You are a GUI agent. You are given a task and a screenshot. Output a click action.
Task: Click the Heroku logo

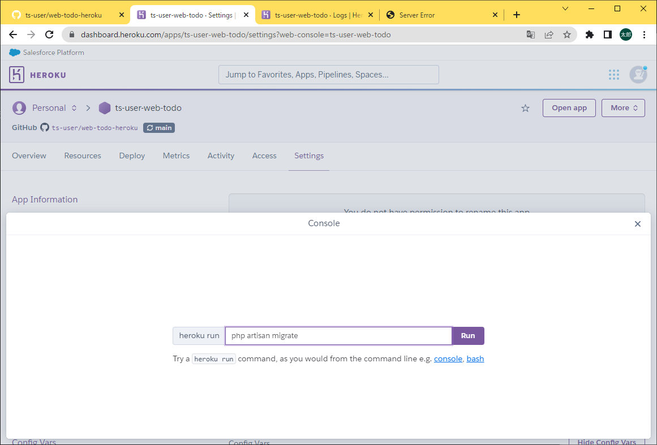(37, 75)
